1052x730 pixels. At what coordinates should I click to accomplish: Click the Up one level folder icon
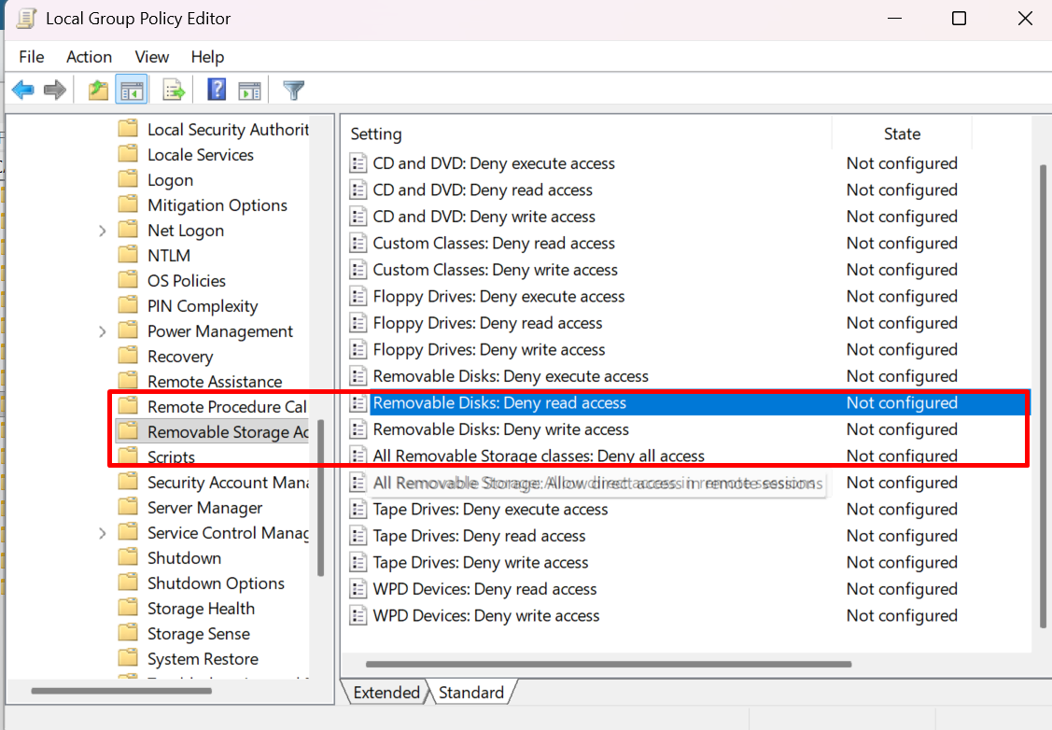[x=98, y=91]
